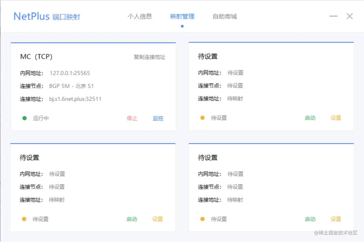The width and height of the screenshot is (364, 242).
Task: Click the 待设置 title of the top-right card
Action: tap(208, 56)
